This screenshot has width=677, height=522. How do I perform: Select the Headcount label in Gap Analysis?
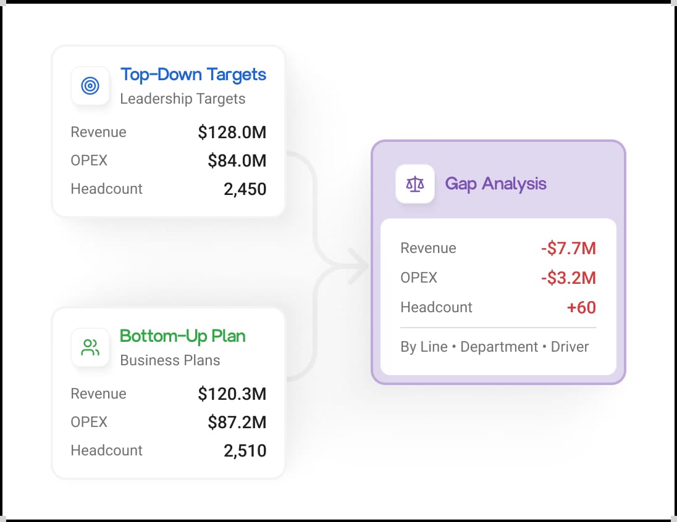tap(437, 307)
